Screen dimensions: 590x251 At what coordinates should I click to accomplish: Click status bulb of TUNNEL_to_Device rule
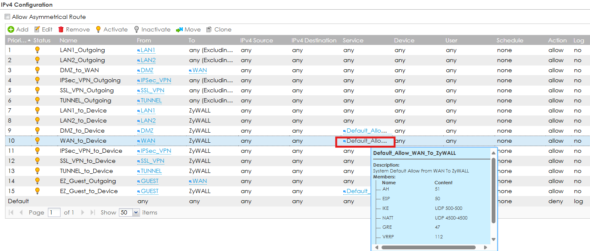tap(37, 171)
